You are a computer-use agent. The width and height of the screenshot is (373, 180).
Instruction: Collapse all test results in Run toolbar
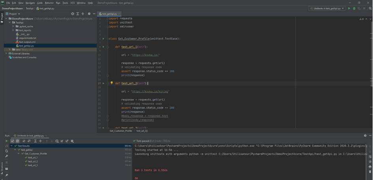[40, 141]
